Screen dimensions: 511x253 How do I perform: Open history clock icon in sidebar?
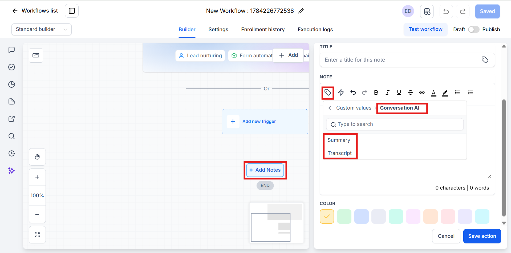click(x=11, y=154)
